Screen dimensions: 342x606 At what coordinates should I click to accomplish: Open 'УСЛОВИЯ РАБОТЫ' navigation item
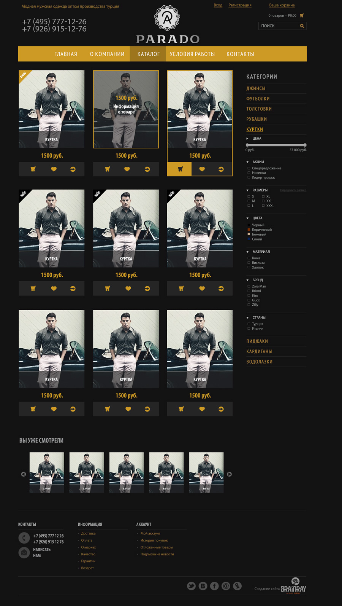click(192, 54)
